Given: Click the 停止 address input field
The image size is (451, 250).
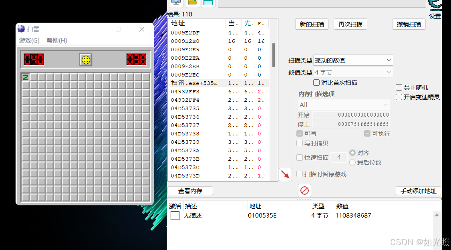Looking at the screenshot, I should point(351,124).
